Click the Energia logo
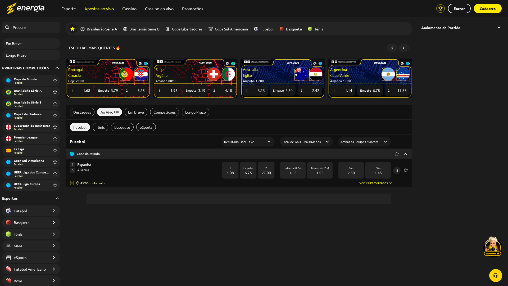The image size is (508, 286). 25,8
